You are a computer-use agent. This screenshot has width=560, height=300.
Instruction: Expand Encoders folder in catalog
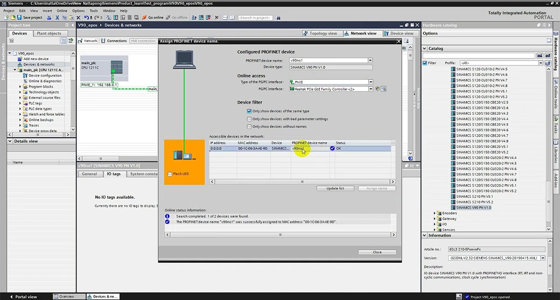coord(435,213)
